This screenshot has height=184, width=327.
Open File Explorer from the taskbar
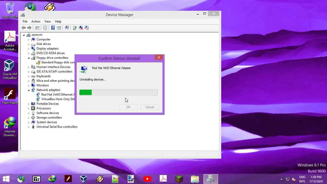coord(195,179)
